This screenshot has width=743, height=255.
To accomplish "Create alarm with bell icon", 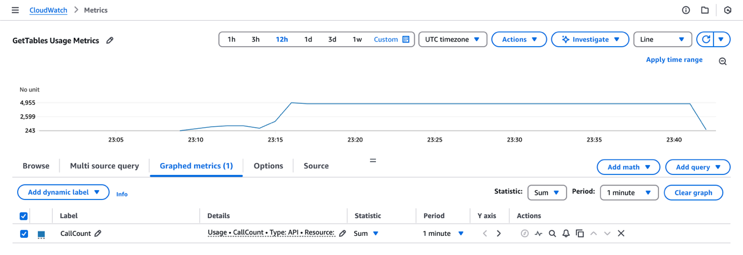I will pos(566,234).
